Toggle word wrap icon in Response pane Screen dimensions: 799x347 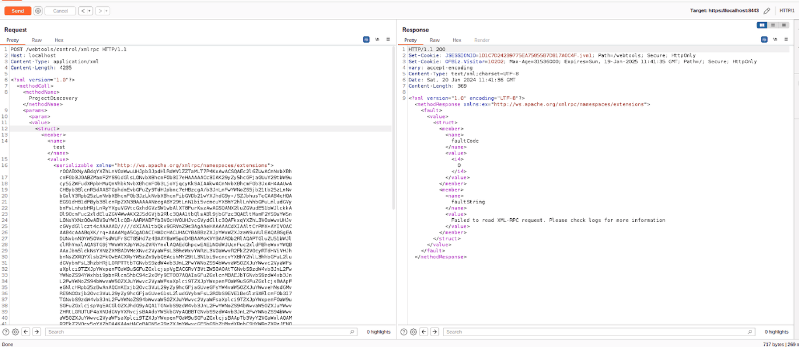764,40
